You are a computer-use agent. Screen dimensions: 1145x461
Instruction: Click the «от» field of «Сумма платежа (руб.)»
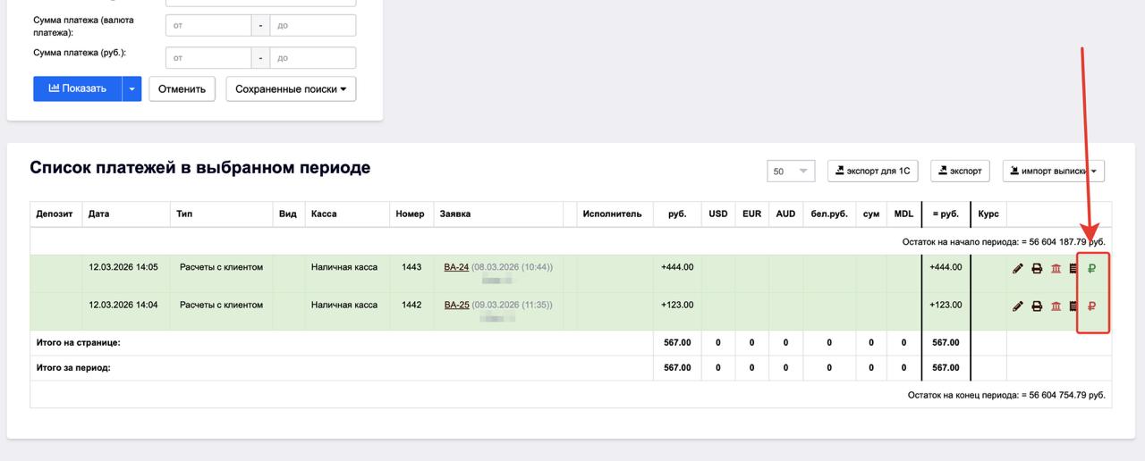pyautogui.click(x=208, y=58)
